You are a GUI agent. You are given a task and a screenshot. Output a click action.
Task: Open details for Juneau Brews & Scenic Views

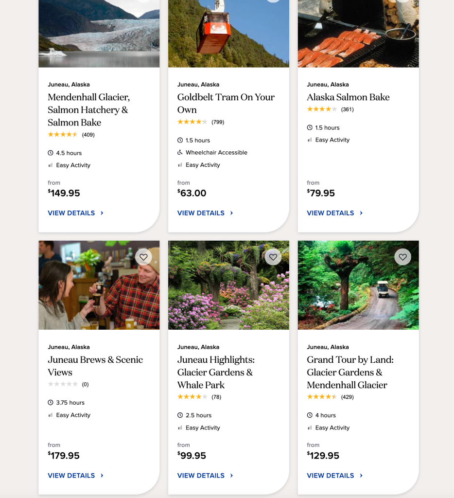click(x=71, y=476)
